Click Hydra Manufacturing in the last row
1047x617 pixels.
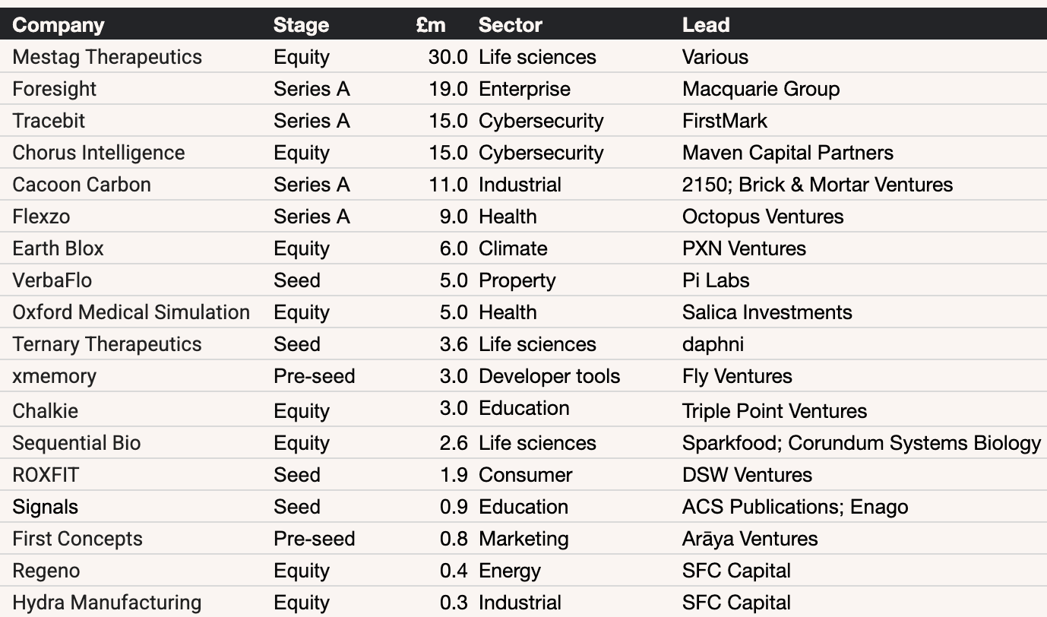click(107, 603)
